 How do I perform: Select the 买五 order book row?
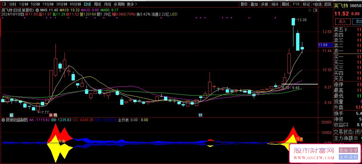(x=348, y=78)
